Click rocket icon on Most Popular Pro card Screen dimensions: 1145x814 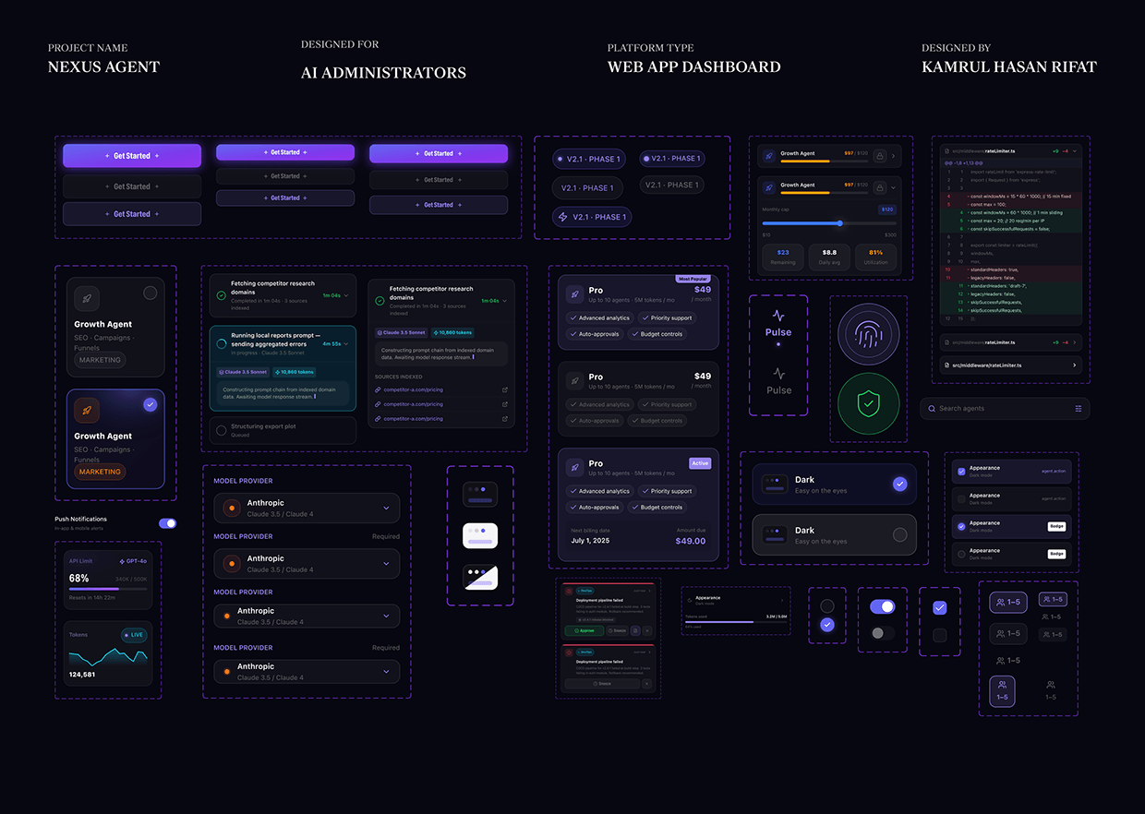point(573,294)
